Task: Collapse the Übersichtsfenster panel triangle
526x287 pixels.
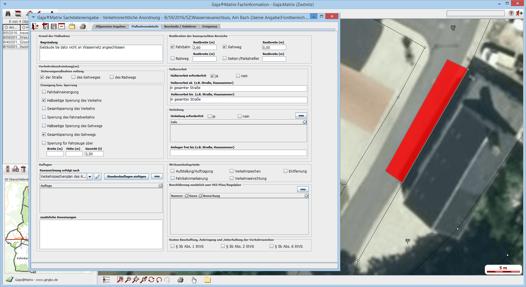Action: (6, 179)
